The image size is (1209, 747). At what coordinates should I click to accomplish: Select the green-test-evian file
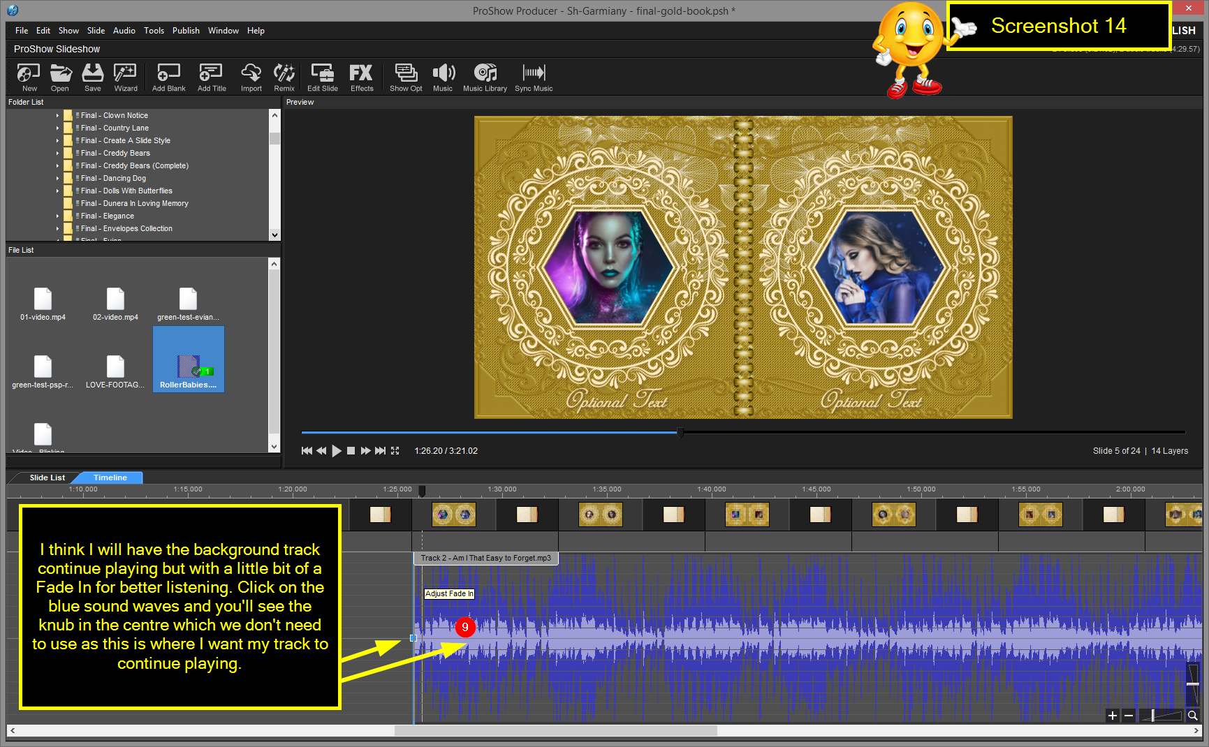188,304
